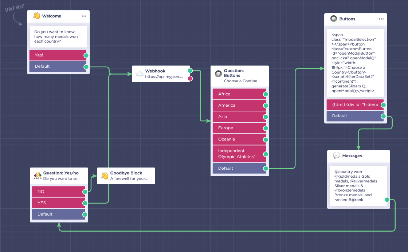The image size is (408, 252).
Task: Click the Africa output connector dot
Action: tap(266, 94)
